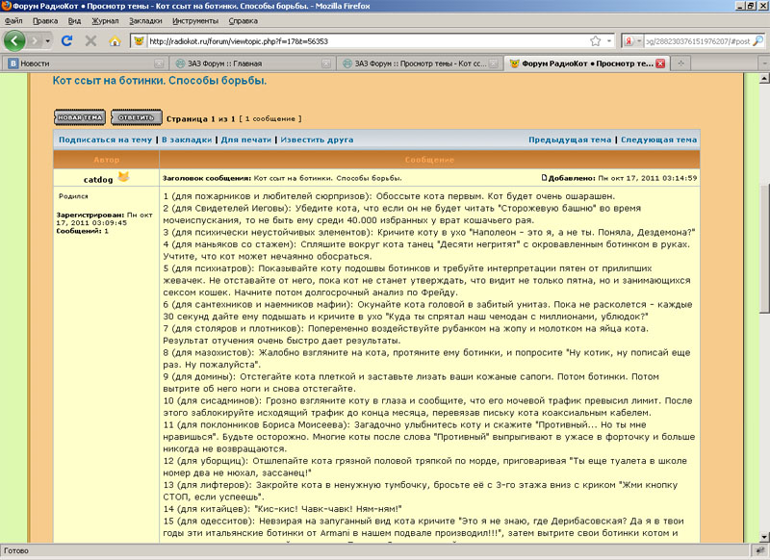Click the Сообщений: 1 text
The width and height of the screenshot is (770, 560).
click(x=83, y=231)
